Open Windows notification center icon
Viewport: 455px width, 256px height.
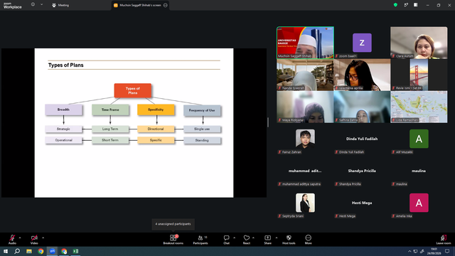(x=447, y=251)
